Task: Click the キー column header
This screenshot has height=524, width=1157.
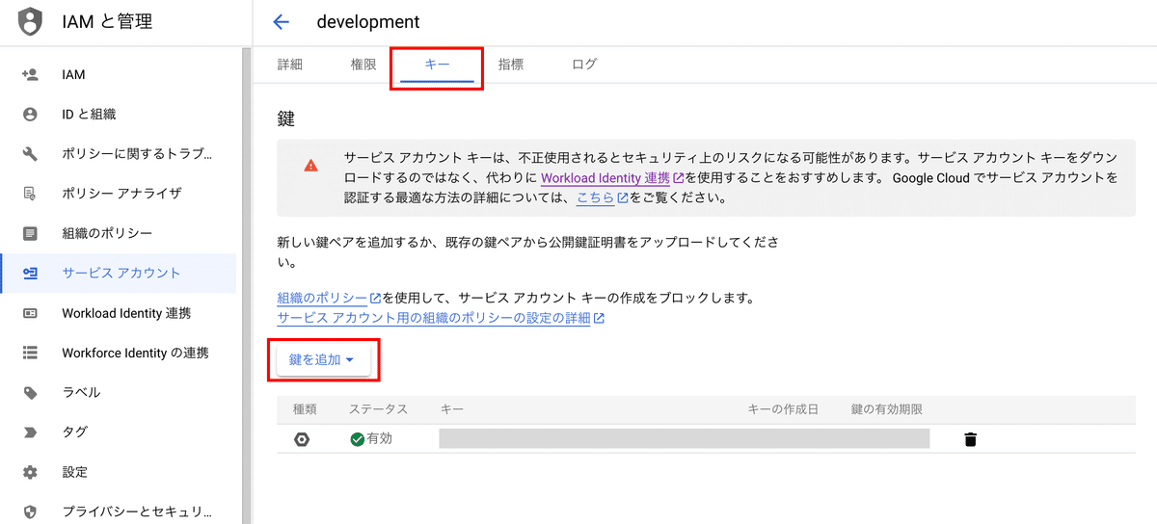Action: point(452,409)
